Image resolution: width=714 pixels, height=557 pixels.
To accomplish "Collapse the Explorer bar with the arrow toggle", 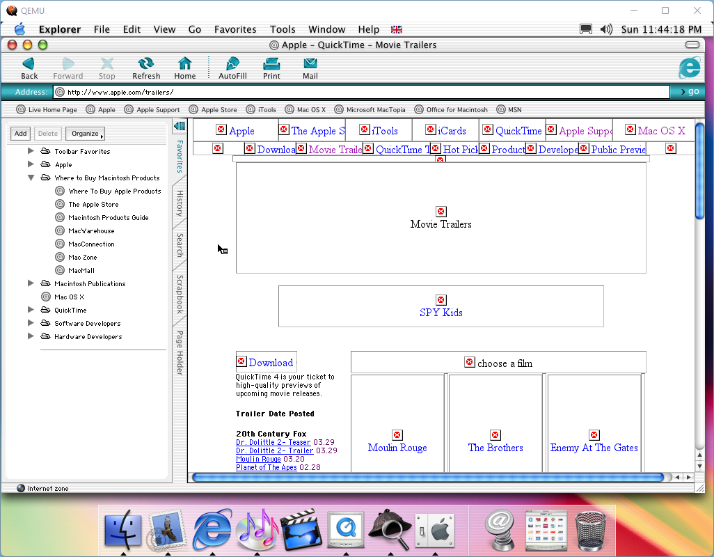I will click(x=179, y=126).
